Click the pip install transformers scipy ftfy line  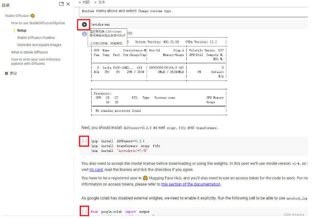pyautogui.click(x=126, y=146)
